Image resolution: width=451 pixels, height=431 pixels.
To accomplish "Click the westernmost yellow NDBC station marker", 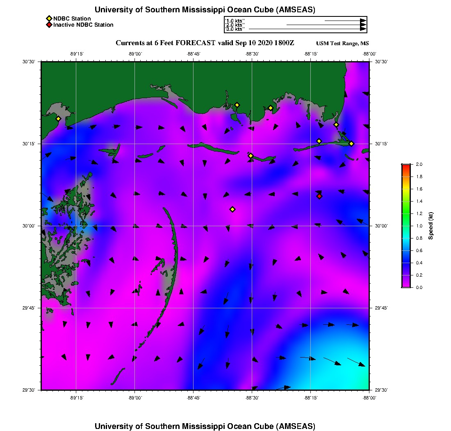I will tap(58, 119).
